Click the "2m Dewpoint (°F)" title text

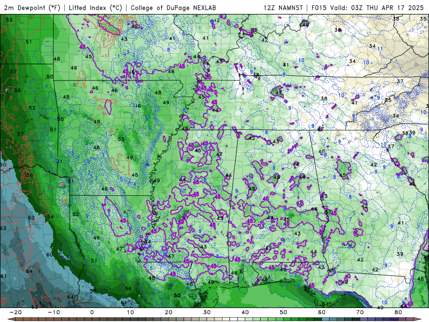[32, 8]
